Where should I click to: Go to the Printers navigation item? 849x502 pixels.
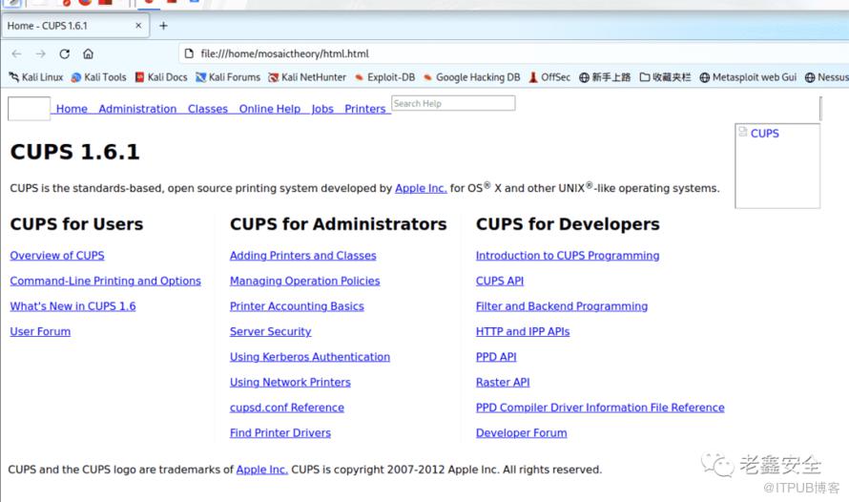coord(364,109)
